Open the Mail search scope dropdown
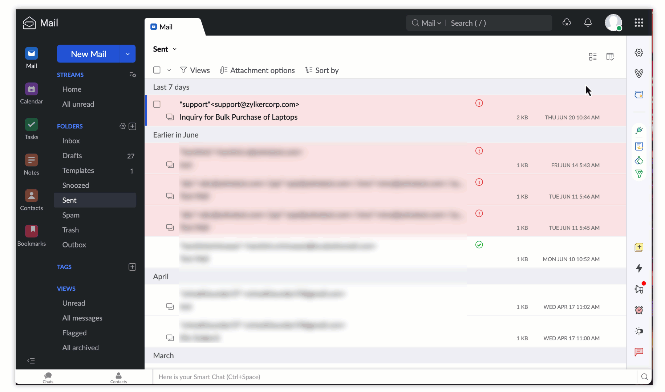Viewport: 665px width, 392px height. tap(431, 23)
